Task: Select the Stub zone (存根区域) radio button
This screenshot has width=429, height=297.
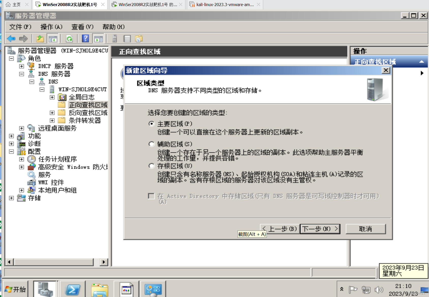Action: pyautogui.click(x=152, y=166)
